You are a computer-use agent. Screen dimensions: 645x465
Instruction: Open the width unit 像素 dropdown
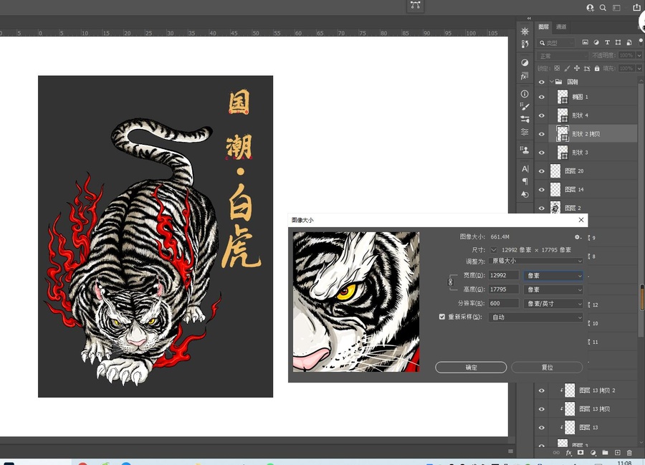554,275
